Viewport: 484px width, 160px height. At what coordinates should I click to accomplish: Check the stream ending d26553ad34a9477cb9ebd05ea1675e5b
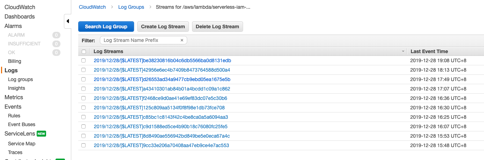click(83, 79)
